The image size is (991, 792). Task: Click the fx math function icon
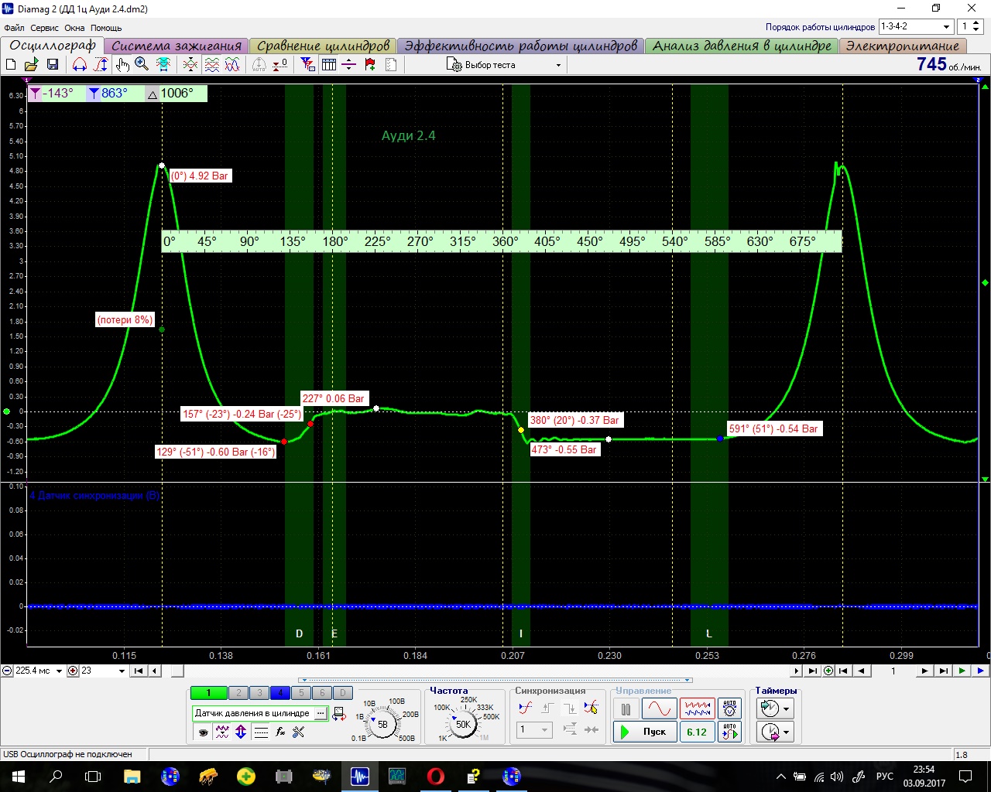pyautogui.click(x=280, y=732)
